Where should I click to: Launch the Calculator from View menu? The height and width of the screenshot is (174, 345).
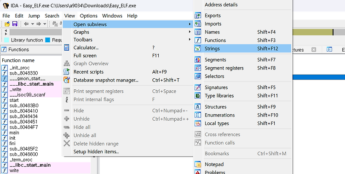click(x=128, y=47)
